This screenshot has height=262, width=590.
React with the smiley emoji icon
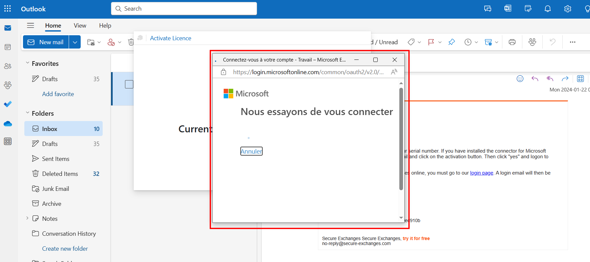(x=520, y=78)
